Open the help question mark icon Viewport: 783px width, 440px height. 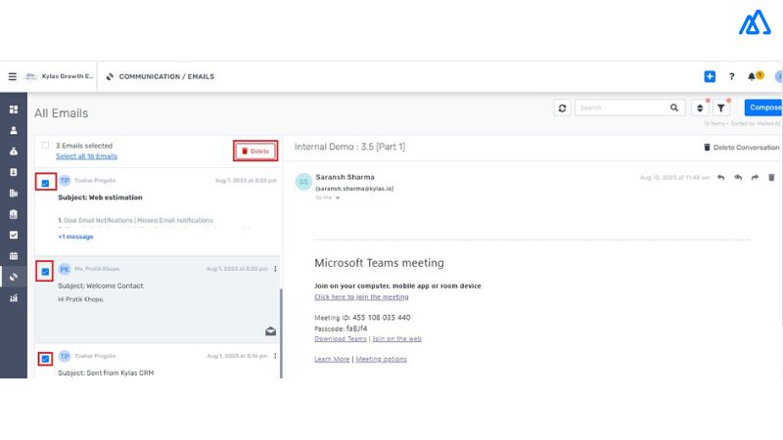pos(731,76)
